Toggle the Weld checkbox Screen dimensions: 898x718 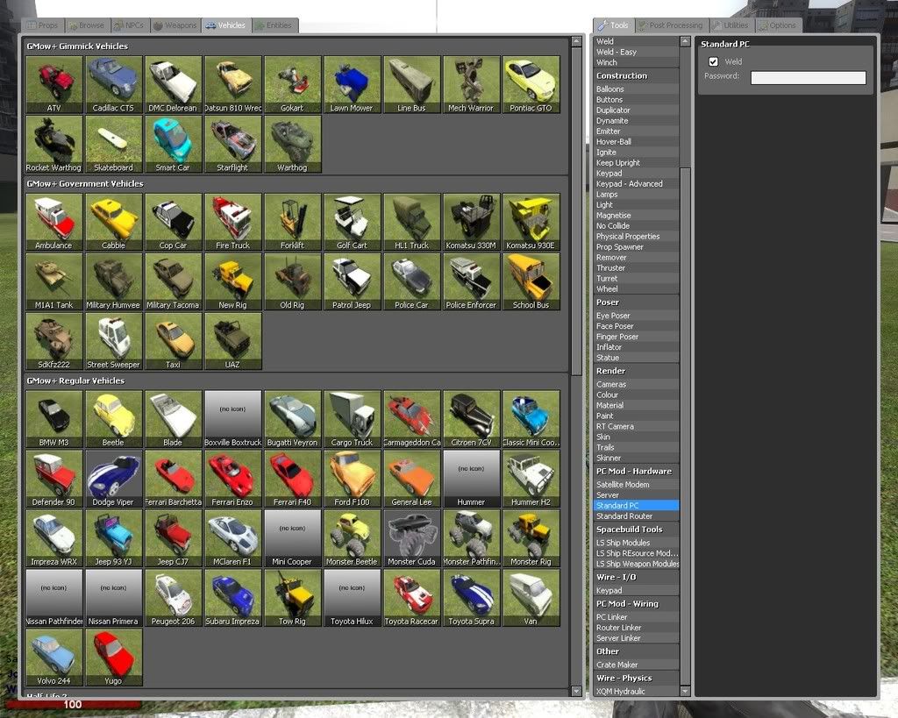click(x=714, y=61)
